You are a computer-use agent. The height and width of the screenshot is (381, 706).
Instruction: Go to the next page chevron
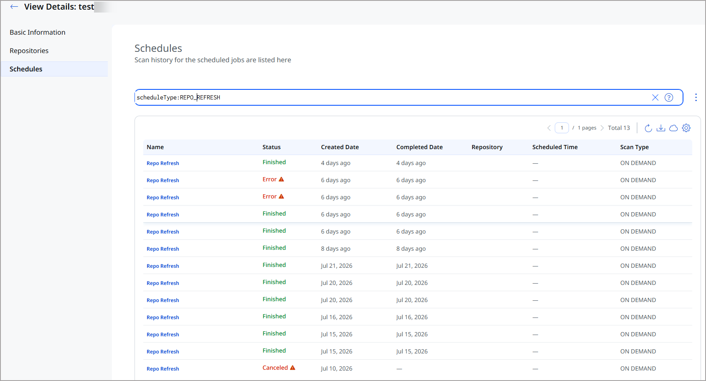(602, 128)
